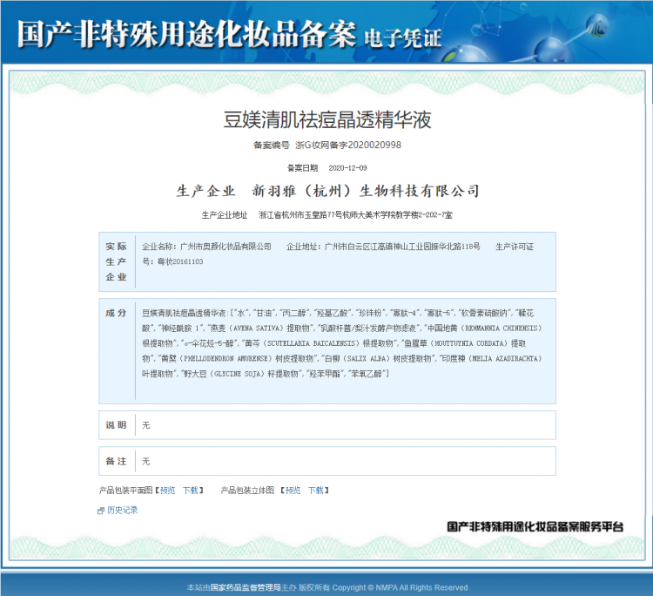The image size is (653, 596).
Task: Click the history record icon beside 历史记录
Action: tap(101, 511)
